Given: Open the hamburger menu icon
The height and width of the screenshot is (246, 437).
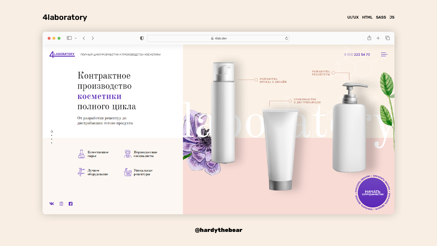Looking at the screenshot, I should point(384,54).
